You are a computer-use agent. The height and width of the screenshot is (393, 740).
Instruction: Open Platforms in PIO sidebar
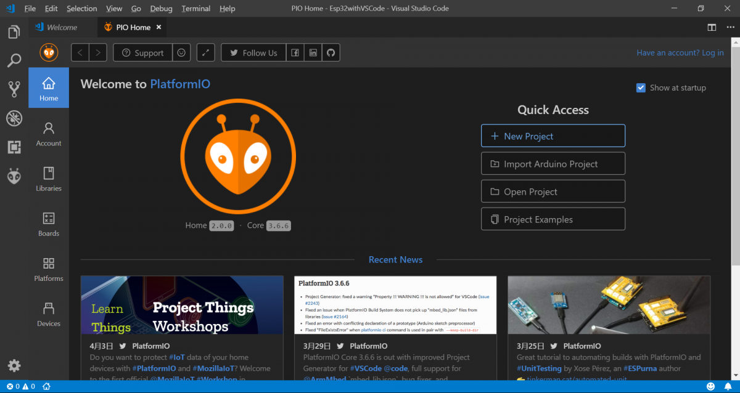(49, 269)
